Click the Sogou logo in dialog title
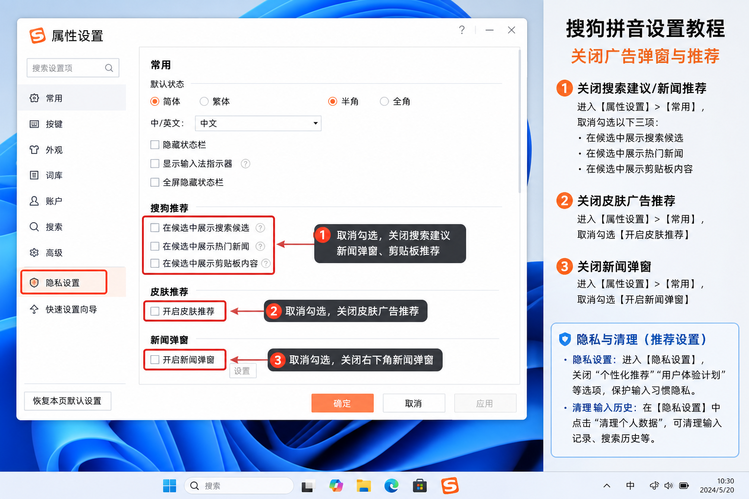This screenshot has width=749, height=499. point(38,36)
